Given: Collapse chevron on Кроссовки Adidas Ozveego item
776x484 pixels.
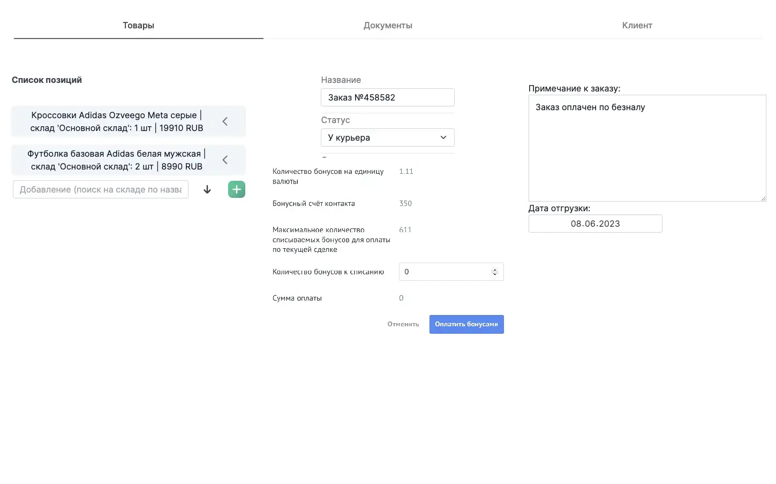Looking at the screenshot, I should tap(225, 121).
